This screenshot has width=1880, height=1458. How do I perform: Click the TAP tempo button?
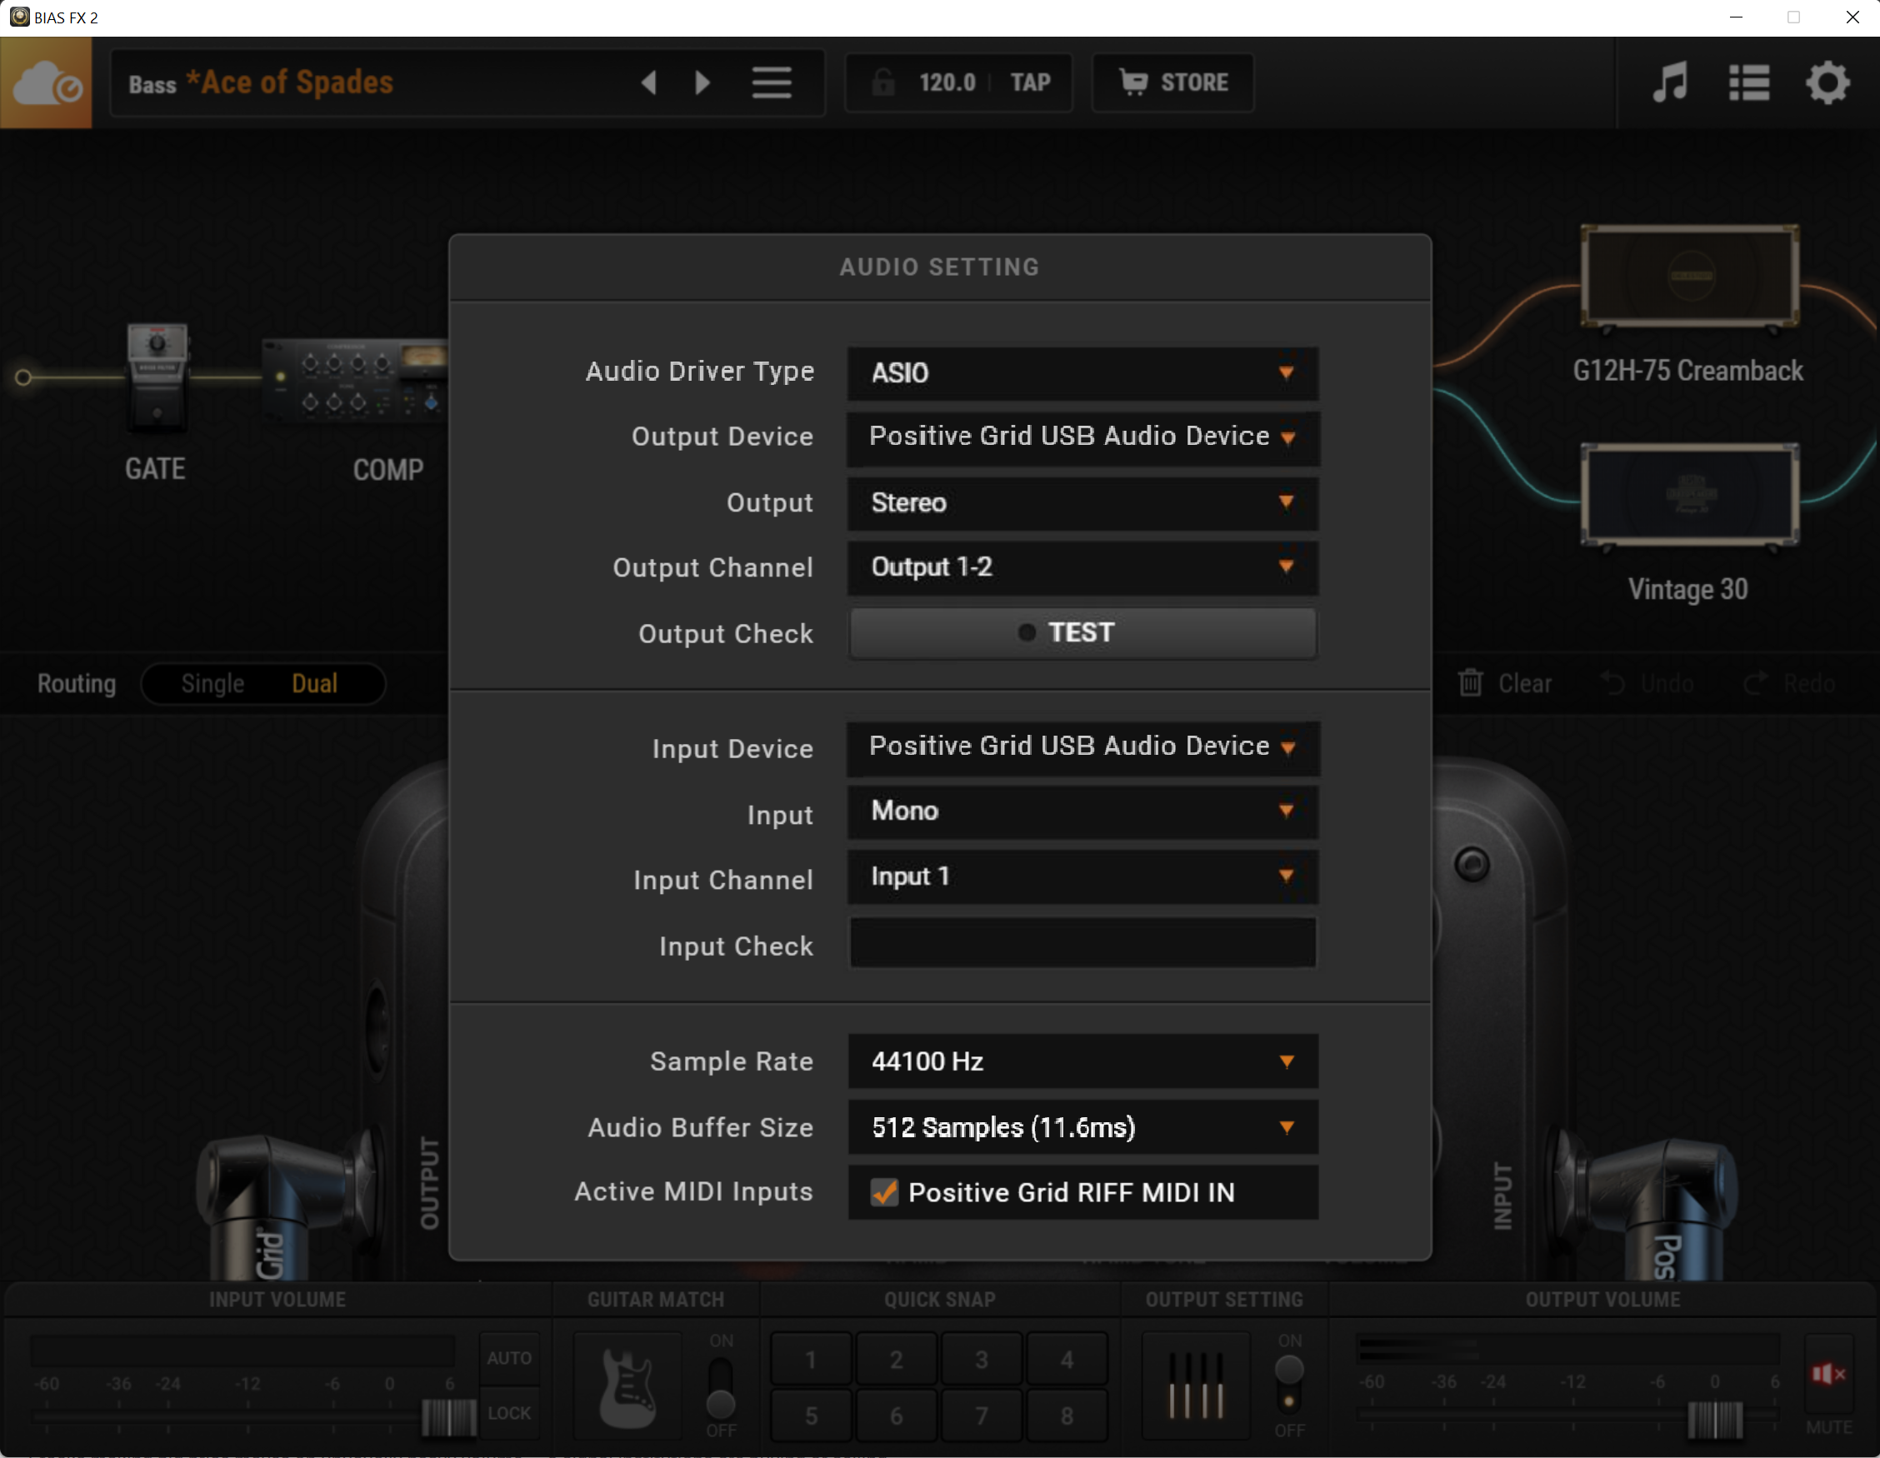1030,82
